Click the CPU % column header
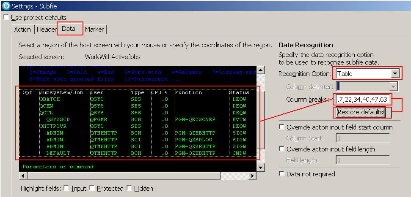411x197 pixels. 160,92
